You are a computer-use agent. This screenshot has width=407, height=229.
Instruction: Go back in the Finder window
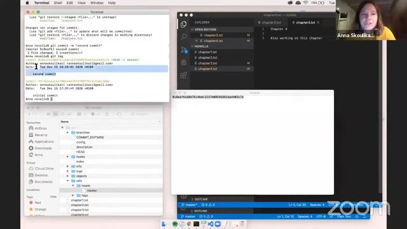(29, 114)
